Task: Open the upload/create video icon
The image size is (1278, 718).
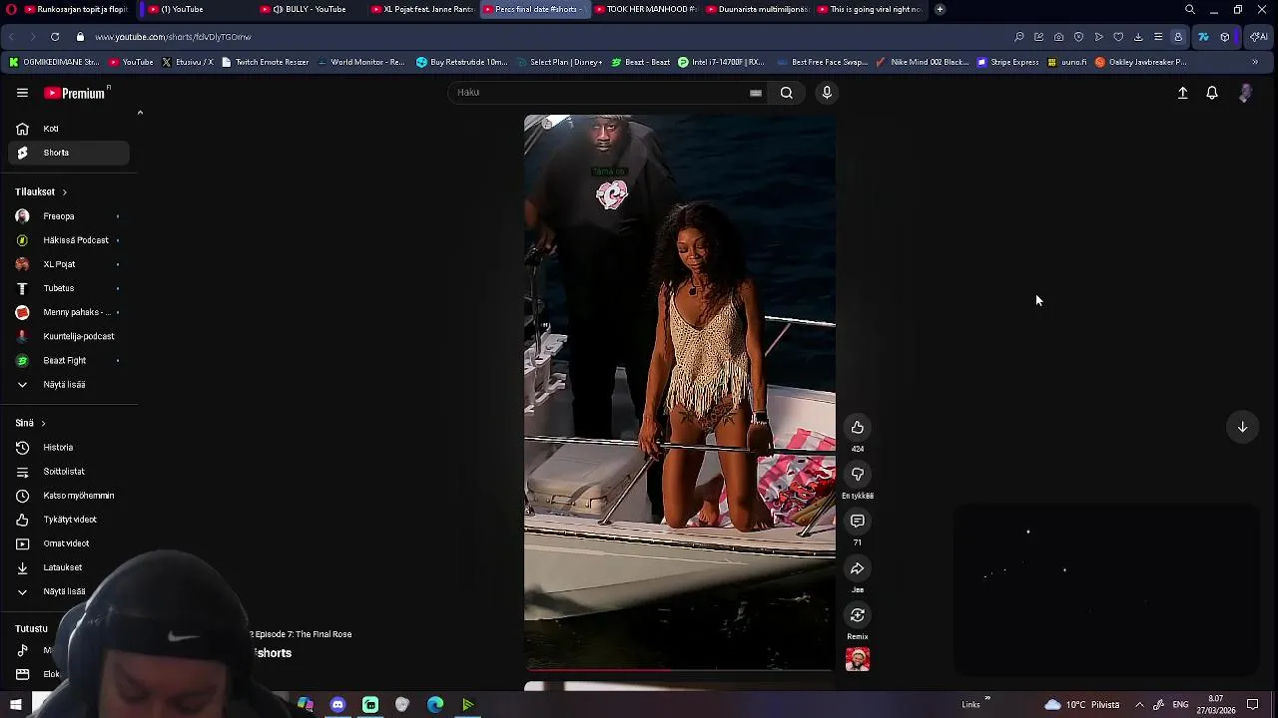Action: [x=1182, y=93]
